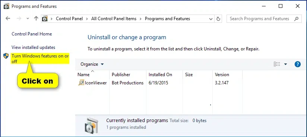The height and width of the screenshot is (137, 307).
Task: Click the Windows shield icon beside features link
Action: [x=6, y=56]
